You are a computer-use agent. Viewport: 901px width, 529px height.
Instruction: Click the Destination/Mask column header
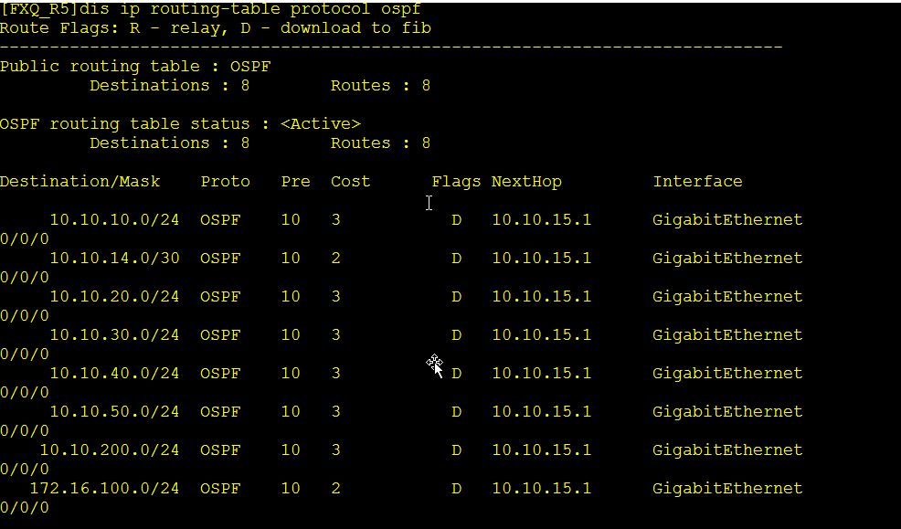point(79,182)
